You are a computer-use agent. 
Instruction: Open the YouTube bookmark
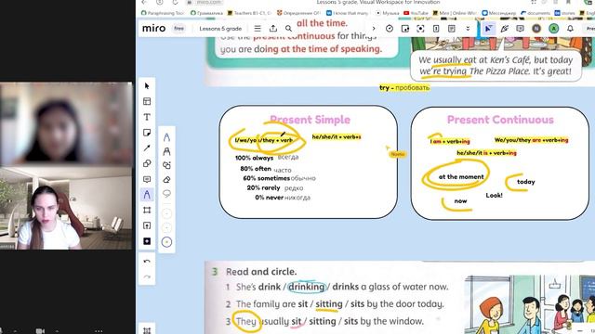(x=416, y=13)
